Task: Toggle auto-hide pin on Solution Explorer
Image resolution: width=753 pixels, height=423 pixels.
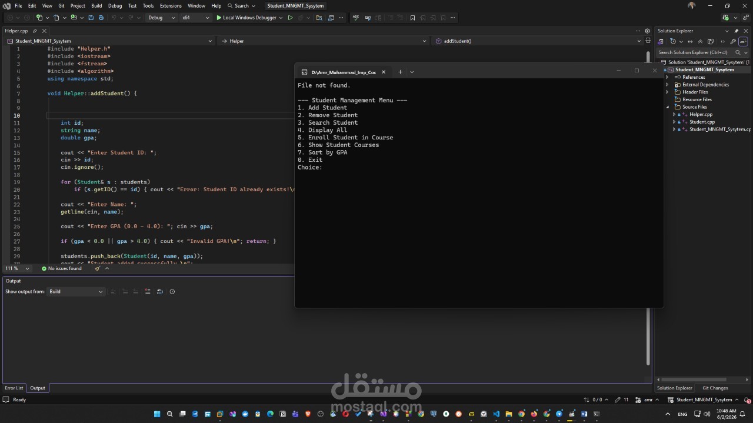Action: (x=736, y=31)
